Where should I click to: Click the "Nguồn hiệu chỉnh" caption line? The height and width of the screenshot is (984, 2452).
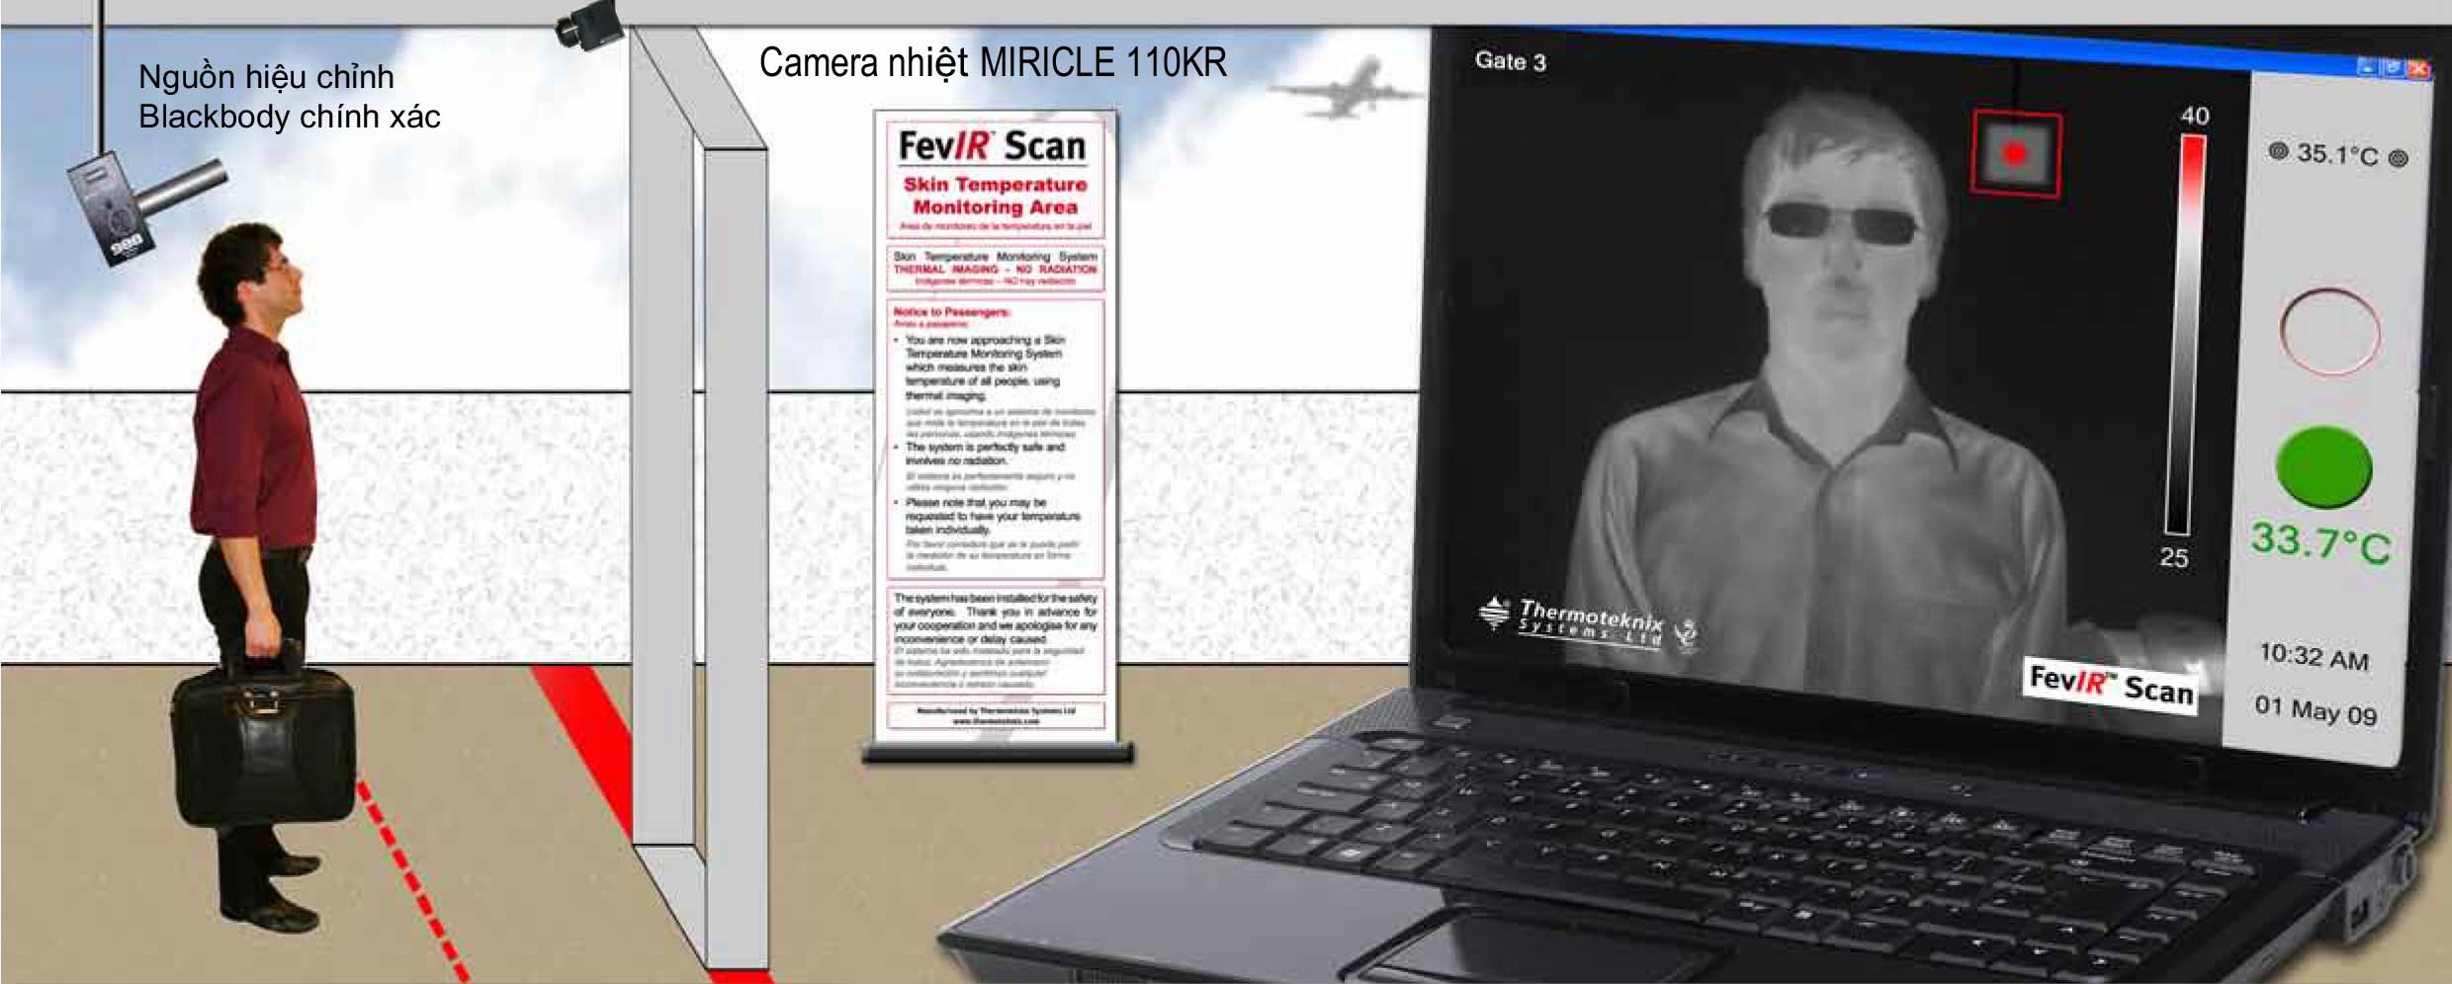tap(266, 77)
